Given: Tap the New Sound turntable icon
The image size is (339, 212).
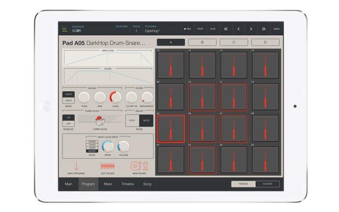Looking at the screenshot, I should tap(139, 166).
